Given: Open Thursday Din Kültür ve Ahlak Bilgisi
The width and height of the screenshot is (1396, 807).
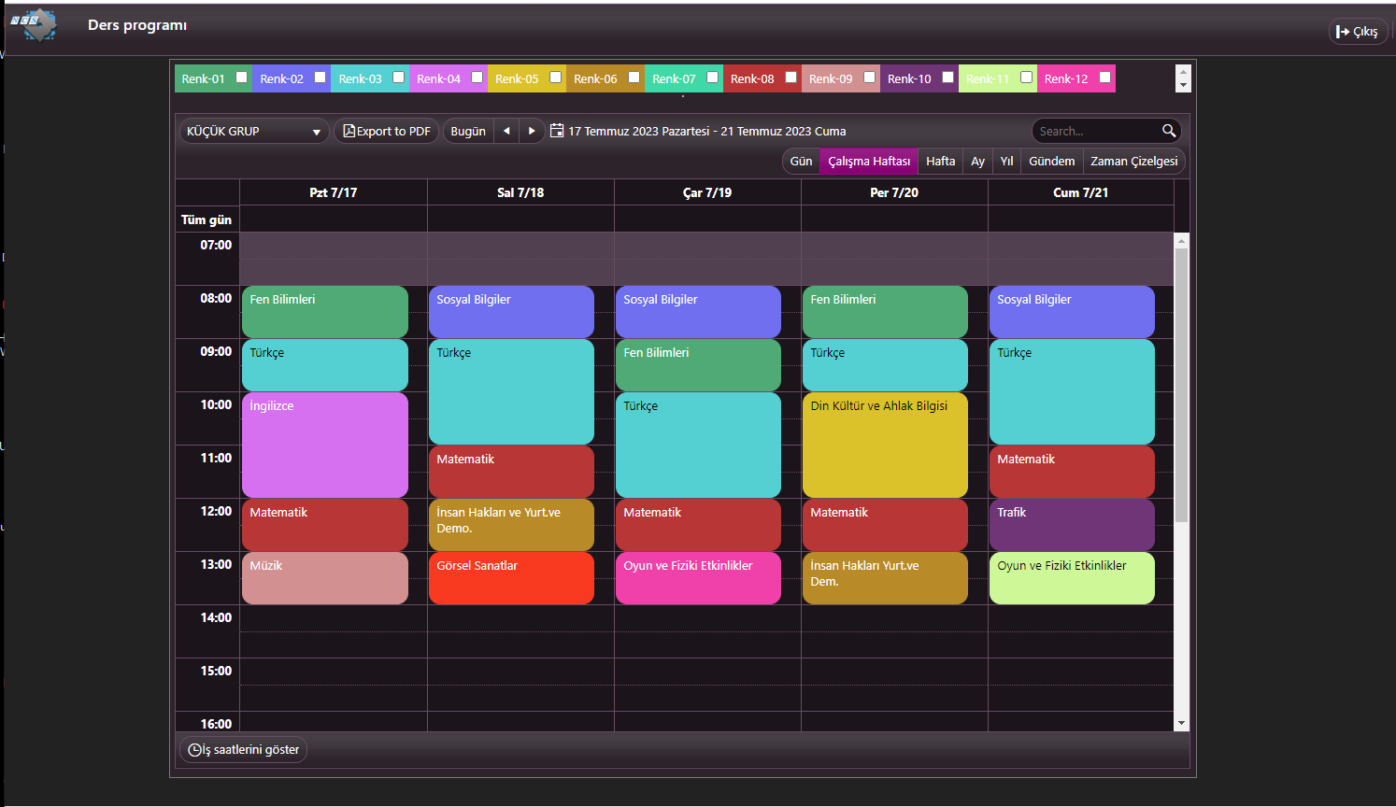Looking at the screenshot, I should 885,445.
